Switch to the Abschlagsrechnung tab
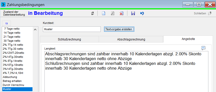Image resolution: width=216 pixels, height=92 pixels. click(x=131, y=39)
